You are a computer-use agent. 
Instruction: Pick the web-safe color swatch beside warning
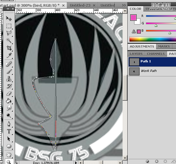(139, 32)
